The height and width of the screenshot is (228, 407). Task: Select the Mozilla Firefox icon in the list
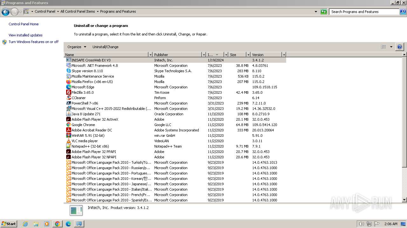click(x=68, y=81)
